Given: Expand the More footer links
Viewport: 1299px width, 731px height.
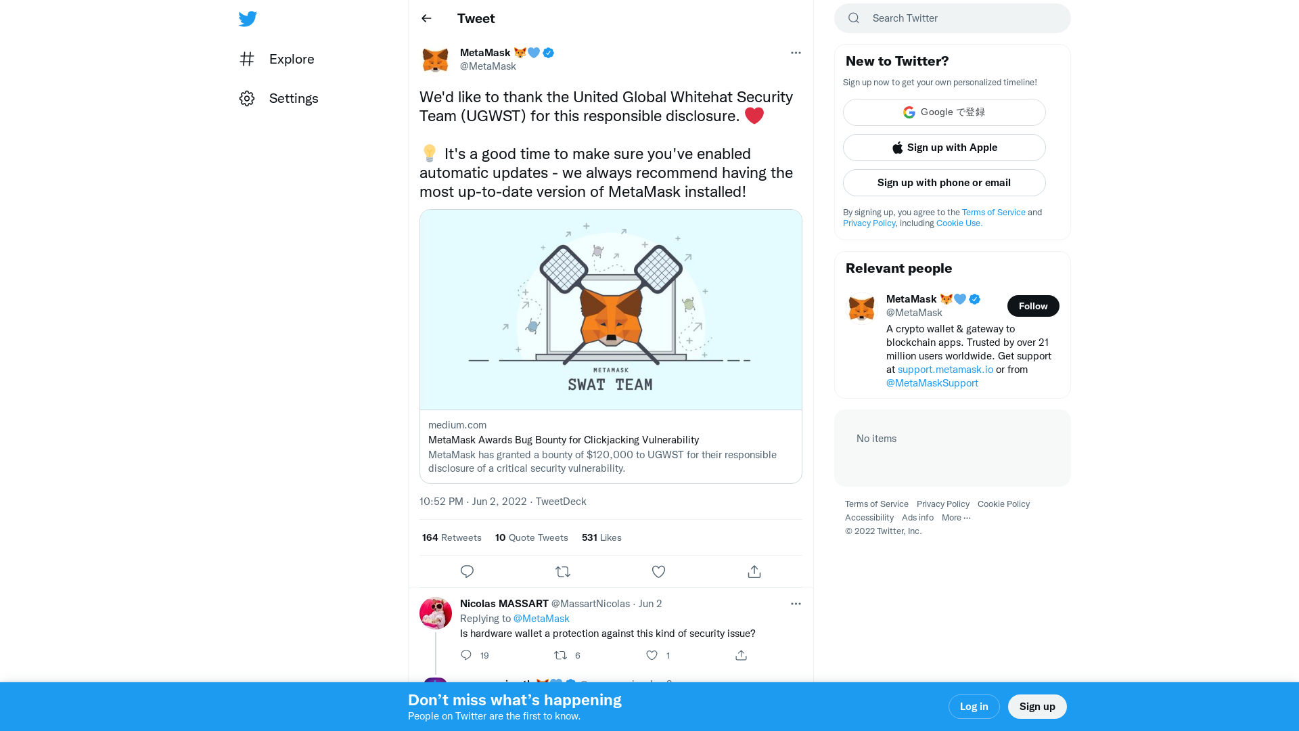Looking at the screenshot, I should coord(955,517).
